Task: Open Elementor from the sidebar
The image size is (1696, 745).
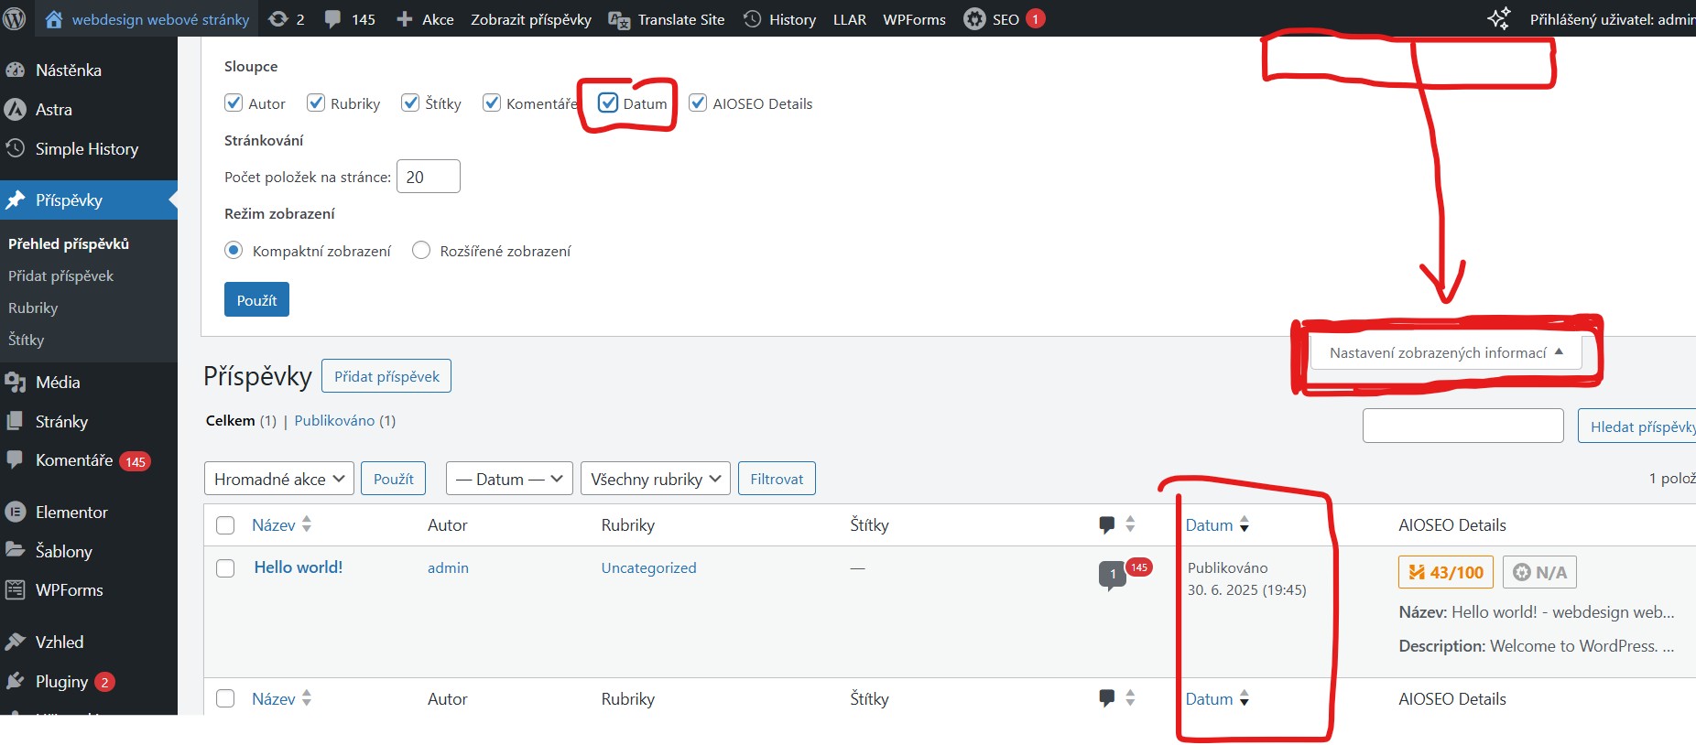Action: pyautogui.click(x=71, y=512)
